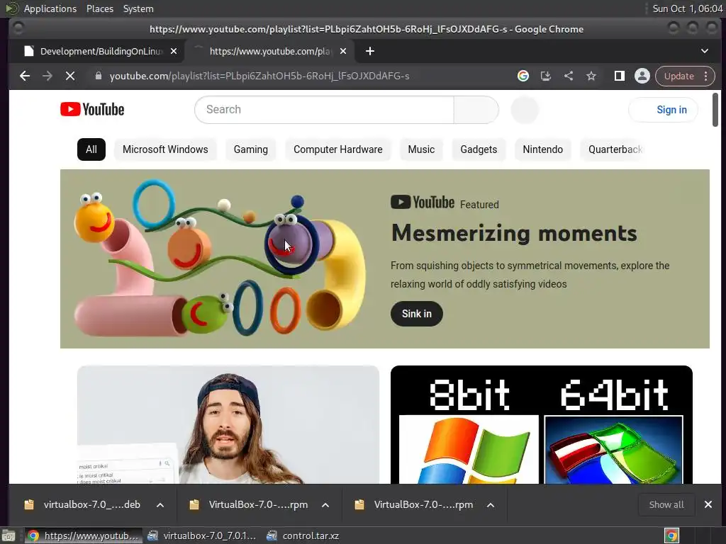Viewport: 726px width, 544px height.
Task: Share this page via share icon
Action: [569, 76]
